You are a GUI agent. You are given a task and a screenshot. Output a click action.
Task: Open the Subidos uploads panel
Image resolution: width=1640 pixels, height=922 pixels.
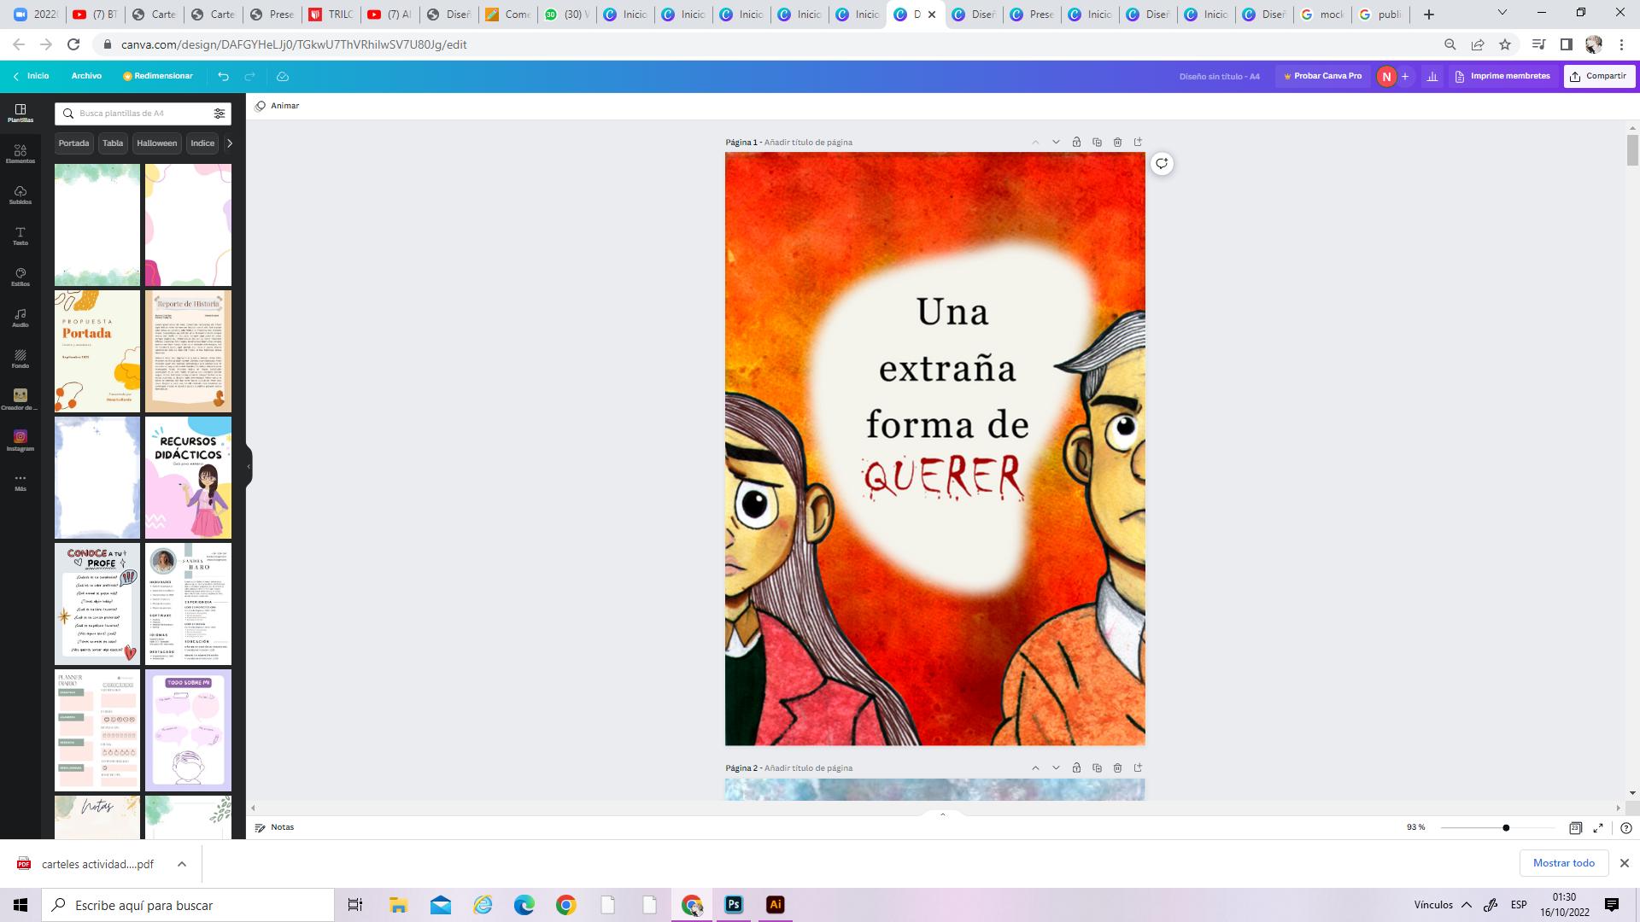(20, 195)
